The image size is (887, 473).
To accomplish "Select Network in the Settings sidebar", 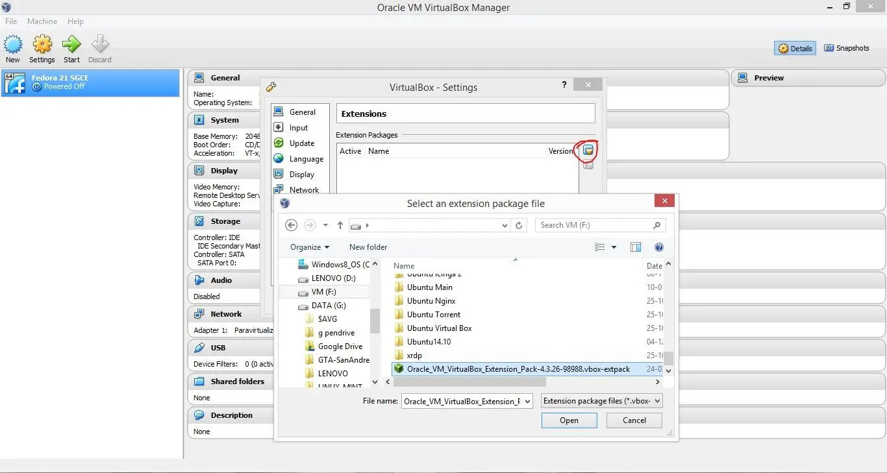I will pos(300,189).
